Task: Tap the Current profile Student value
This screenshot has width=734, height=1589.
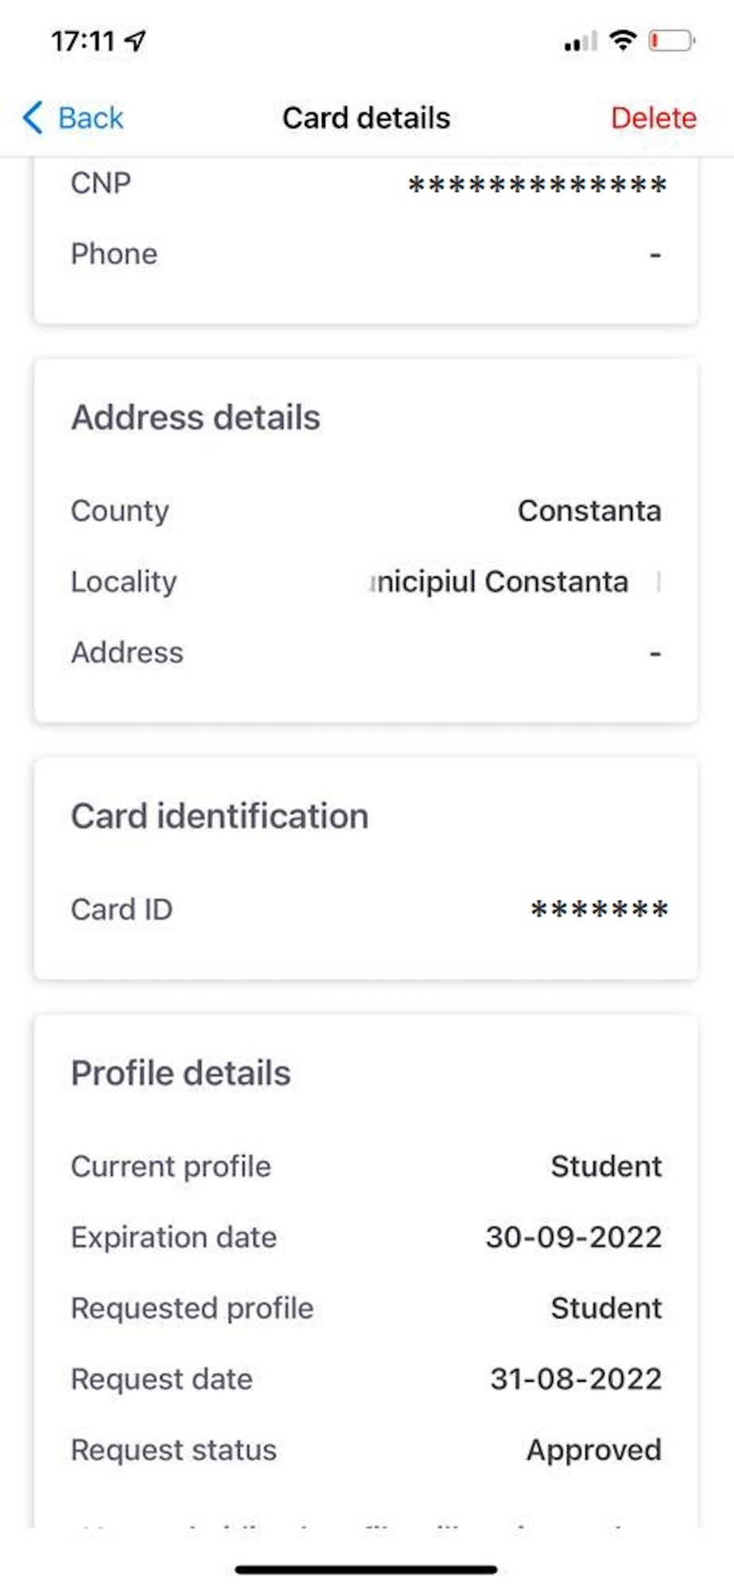Action: [x=606, y=1166]
